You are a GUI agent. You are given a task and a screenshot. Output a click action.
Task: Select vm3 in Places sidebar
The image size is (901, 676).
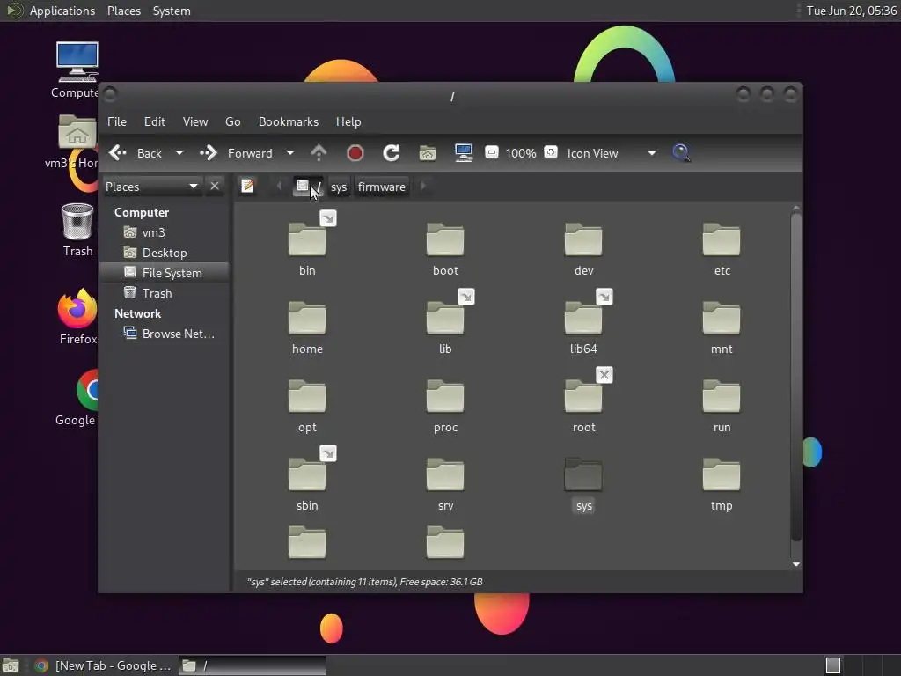point(165,232)
